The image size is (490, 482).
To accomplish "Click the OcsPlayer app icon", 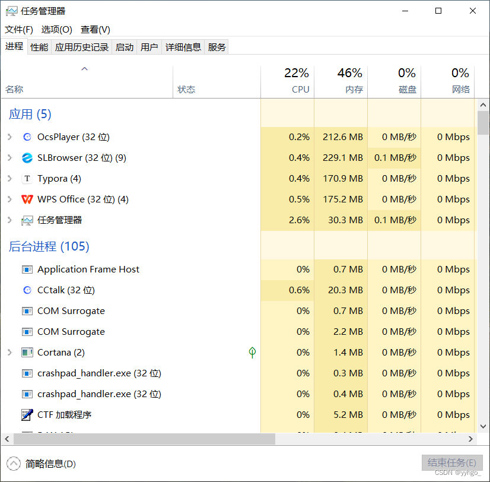I will (27, 137).
